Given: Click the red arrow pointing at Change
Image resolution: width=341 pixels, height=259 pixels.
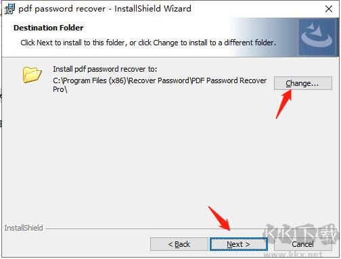Looking at the screenshot, I should (284, 104).
